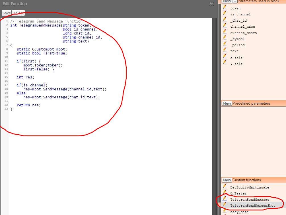Screen dimensions: 286x215
Task: Edit the y_axis parameter pencil icon
Action: 225,62
